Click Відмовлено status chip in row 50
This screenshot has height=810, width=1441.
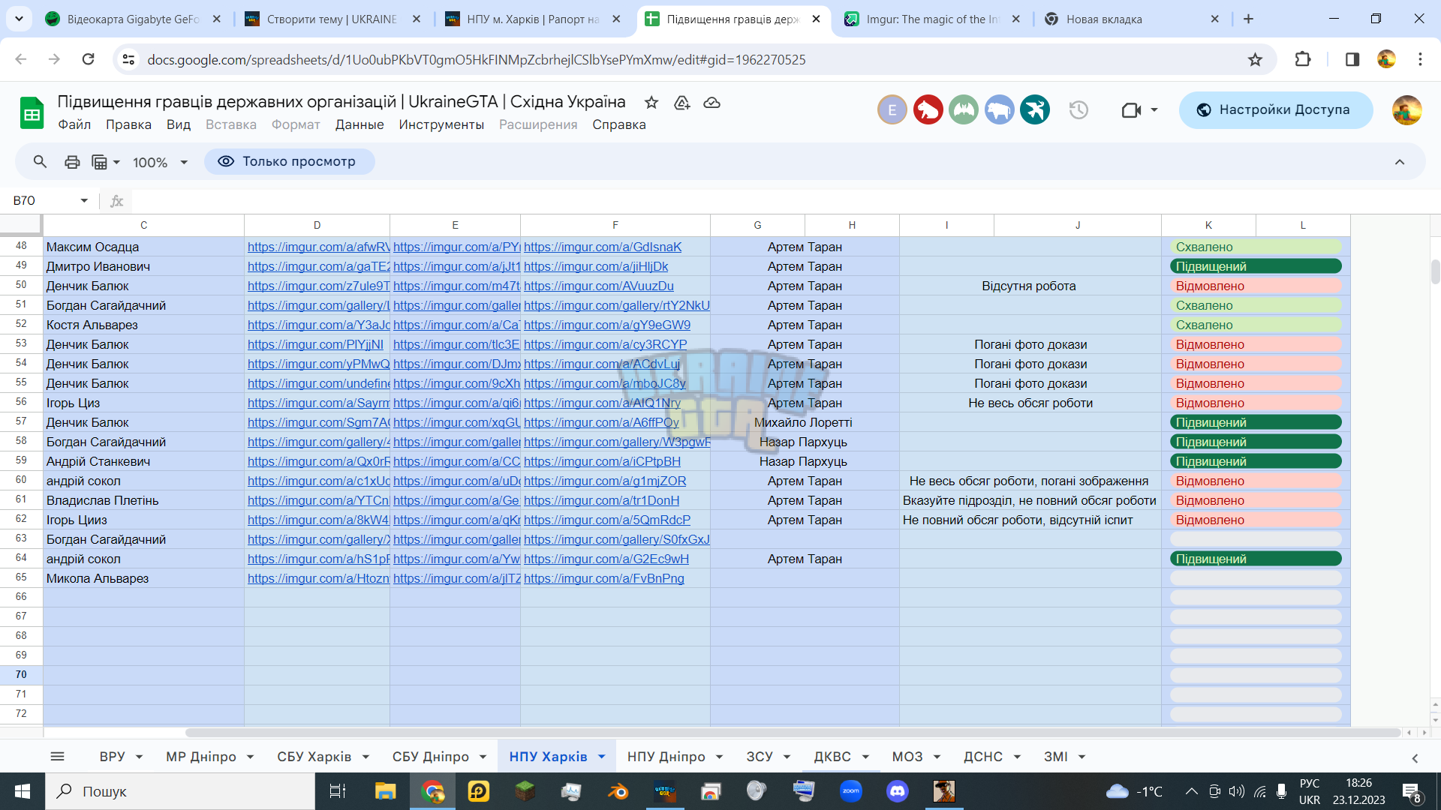[x=1256, y=286]
